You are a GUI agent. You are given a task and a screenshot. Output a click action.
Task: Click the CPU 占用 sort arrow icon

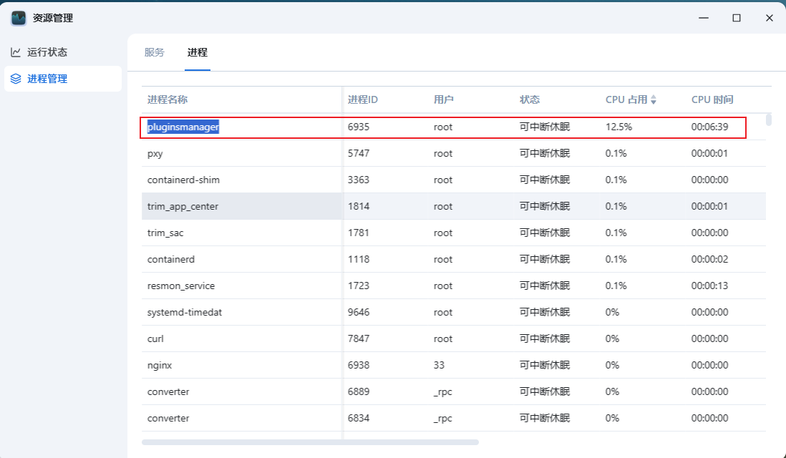point(653,100)
